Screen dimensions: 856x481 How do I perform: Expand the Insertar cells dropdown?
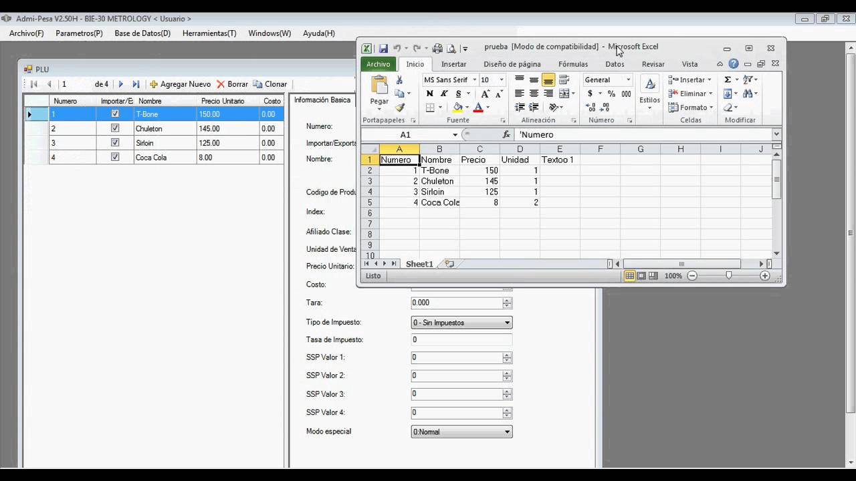coord(710,79)
